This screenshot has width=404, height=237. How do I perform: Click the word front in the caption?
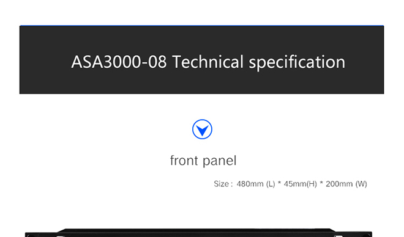[x=184, y=161]
